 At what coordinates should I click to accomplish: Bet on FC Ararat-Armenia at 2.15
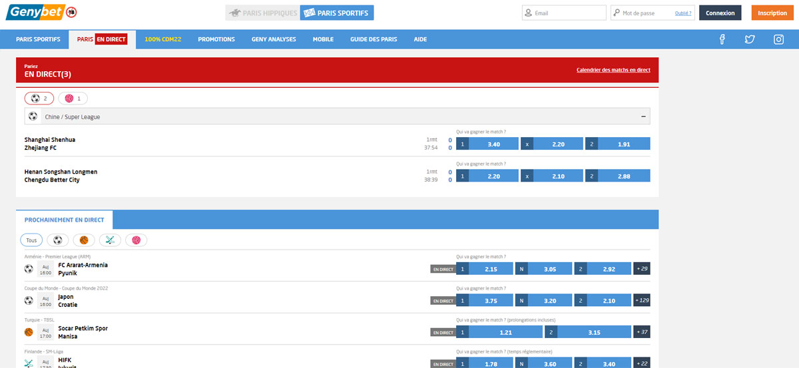[x=485, y=269]
